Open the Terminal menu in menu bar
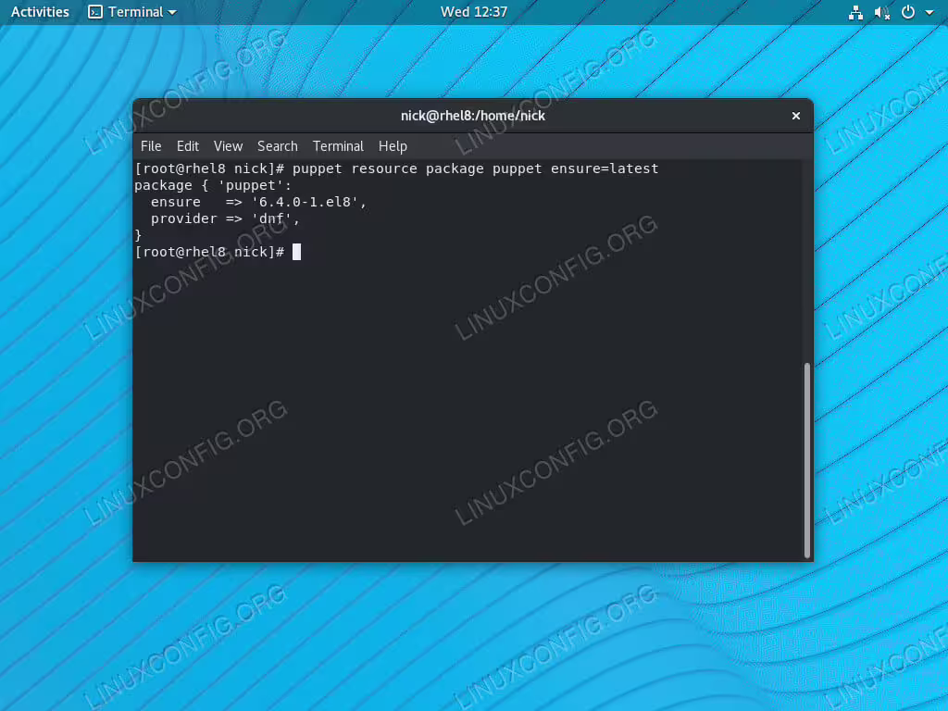The image size is (948, 711). 338,146
